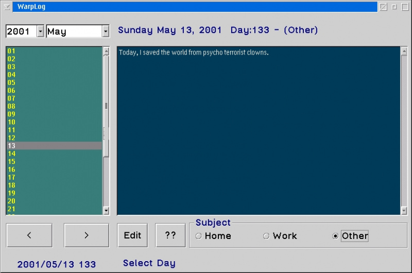Screen dimensions: 412x273
Task: Select day 21 in the list
Action: [54, 209]
